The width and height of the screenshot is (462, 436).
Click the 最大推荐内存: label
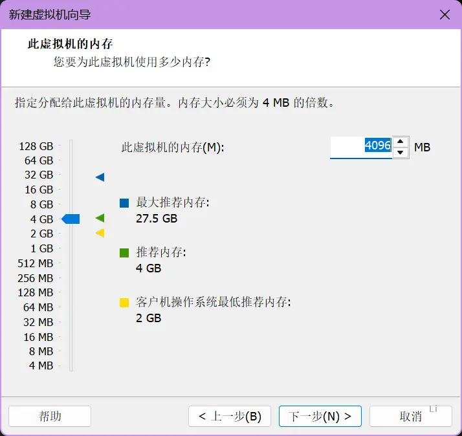point(173,202)
